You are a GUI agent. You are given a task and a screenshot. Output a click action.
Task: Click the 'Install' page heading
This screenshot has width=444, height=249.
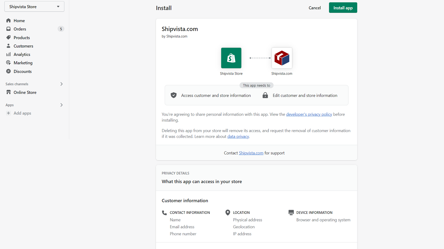[x=164, y=8]
